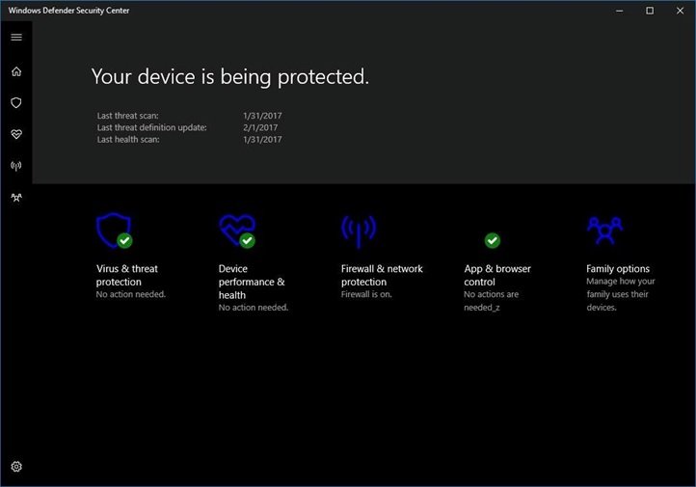Open Device performance & health heart in sidebar
The height and width of the screenshot is (487, 696).
[x=16, y=134]
